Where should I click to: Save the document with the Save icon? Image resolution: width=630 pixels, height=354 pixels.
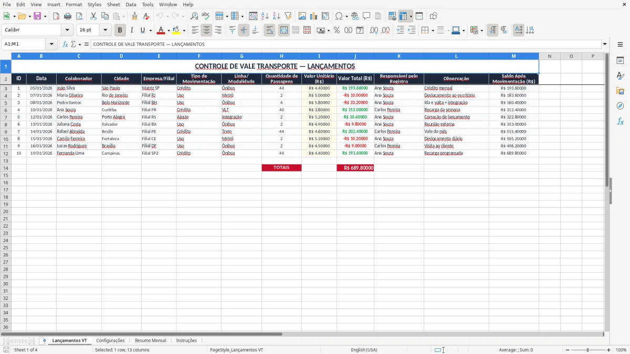pyautogui.click(x=37, y=16)
